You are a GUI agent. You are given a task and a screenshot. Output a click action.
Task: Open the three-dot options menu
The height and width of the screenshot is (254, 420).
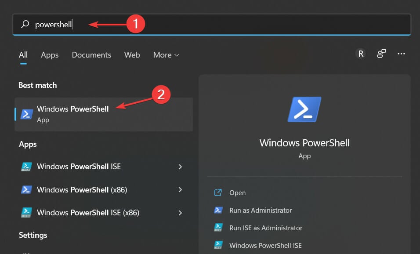pyautogui.click(x=401, y=54)
